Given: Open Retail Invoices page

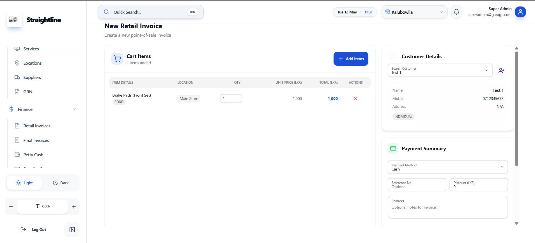Looking at the screenshot, I should tap(37, 126).
